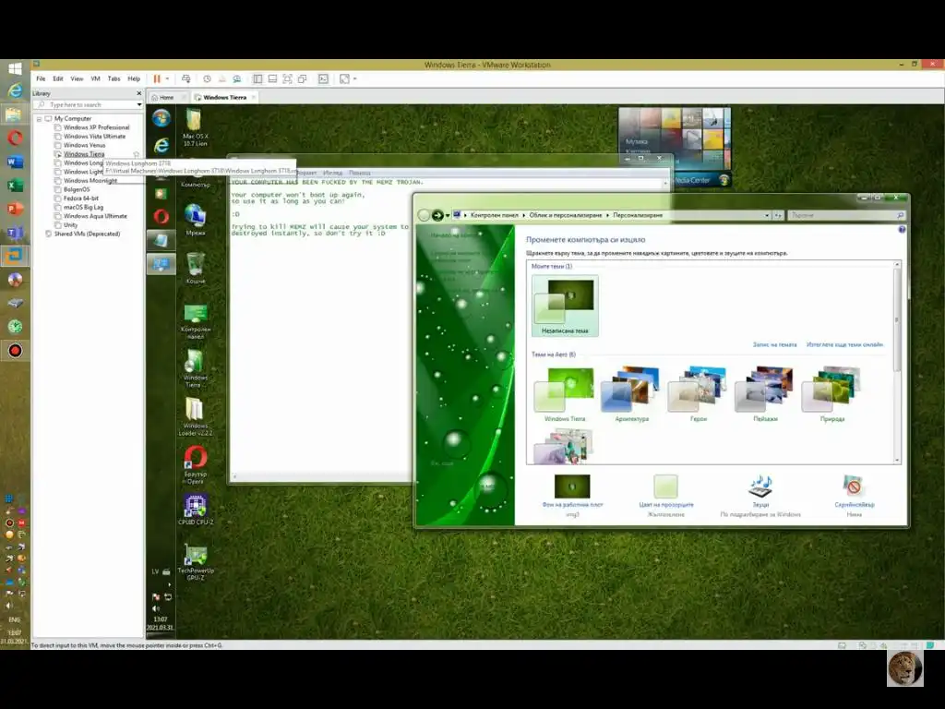Screen dimensions: 945x709
Task: Select macOS Big Lag in library
Action: 83,208
